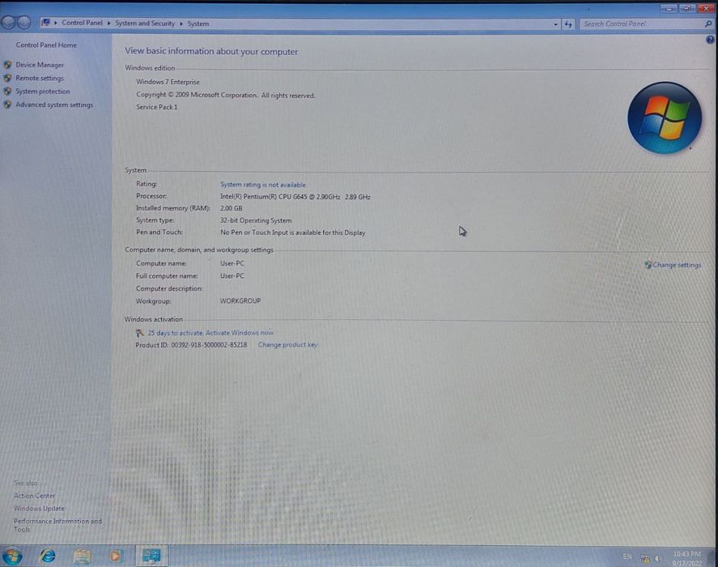Viewport: 718px width, 567px height.
Task: Click the Product ID 00392-918-5000002-85218 text
Action: point(191,345)
